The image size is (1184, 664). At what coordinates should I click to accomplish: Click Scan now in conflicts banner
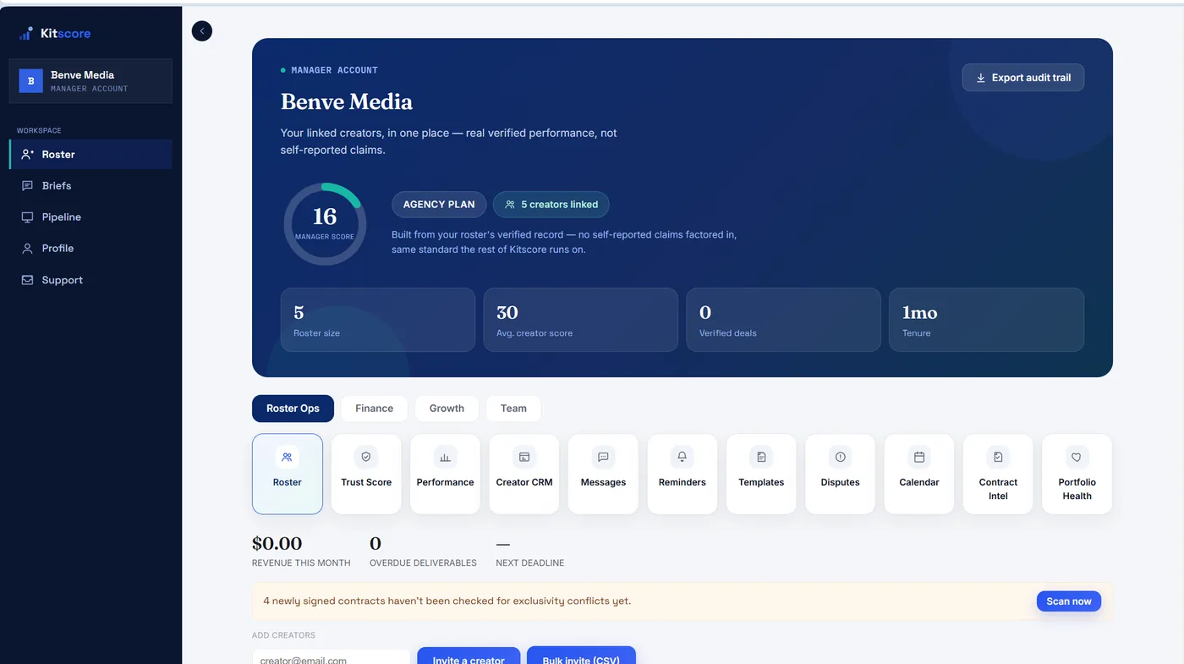(x=1069, y=601)
